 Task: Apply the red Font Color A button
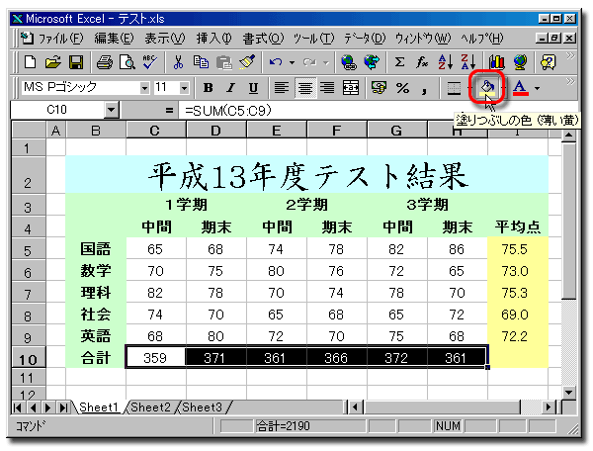point(521,88)
